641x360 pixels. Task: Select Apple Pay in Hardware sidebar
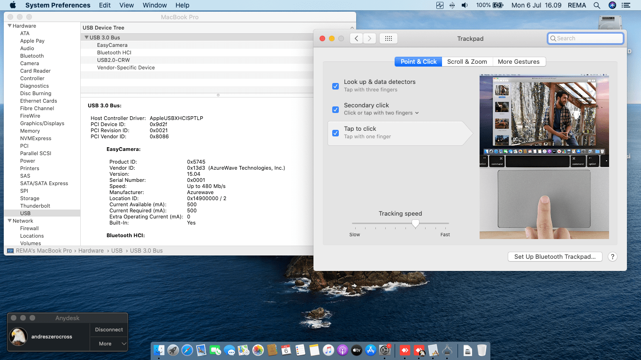tap(32, 41)
